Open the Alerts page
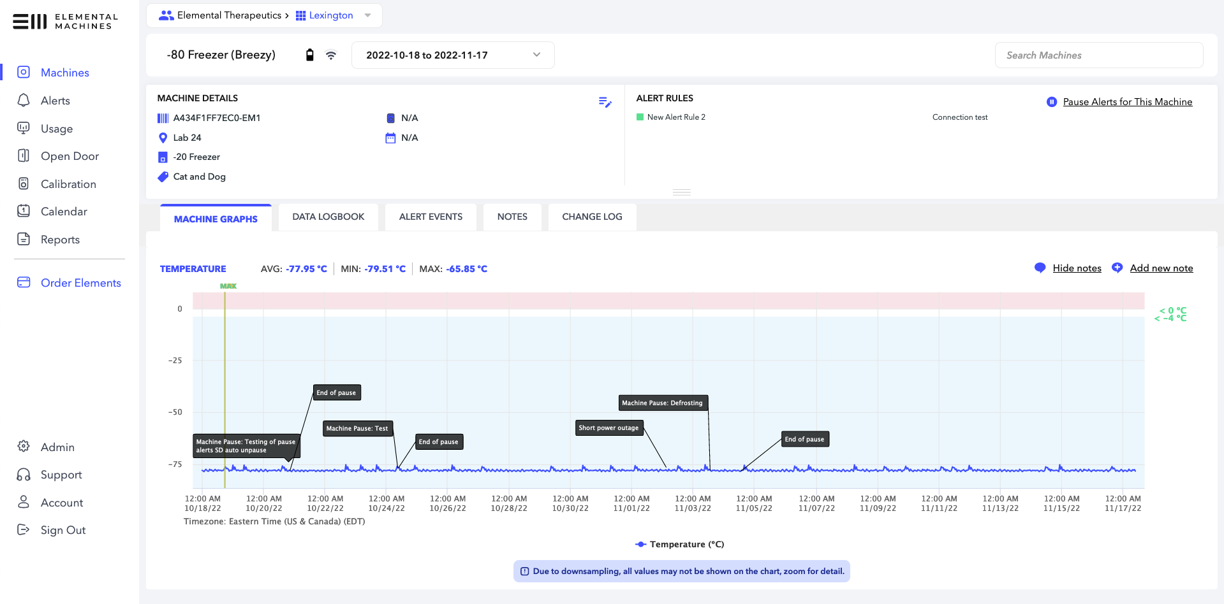 (x=55, y=101)
